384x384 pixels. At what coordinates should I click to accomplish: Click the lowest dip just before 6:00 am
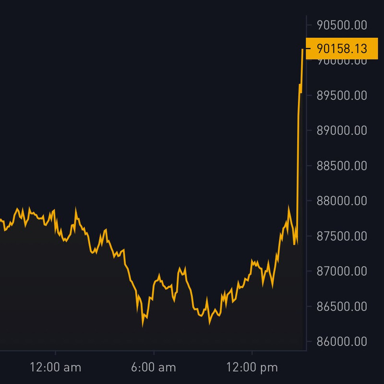coord(143,326)
